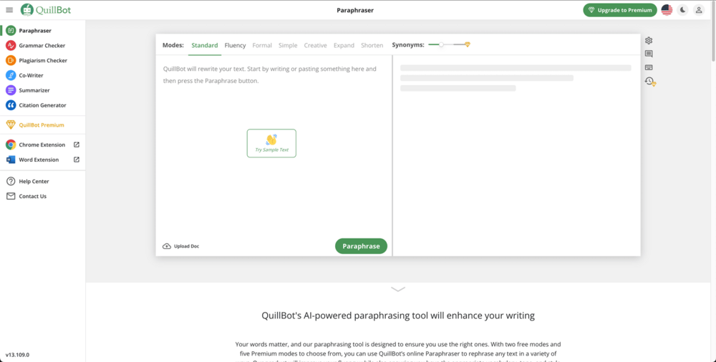Toggle dark mode moon icon

(x=682, y=10)
